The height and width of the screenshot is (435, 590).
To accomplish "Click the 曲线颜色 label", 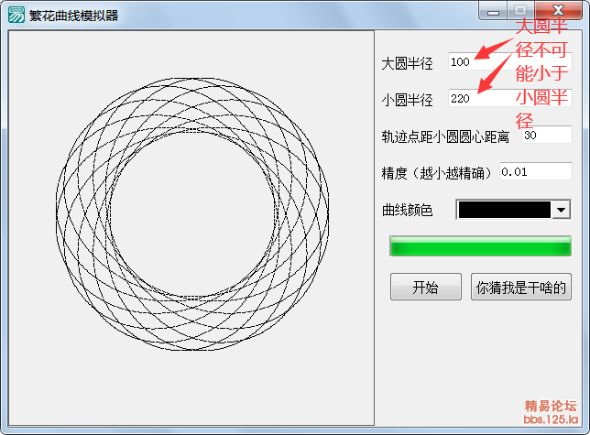I will 407,210.
